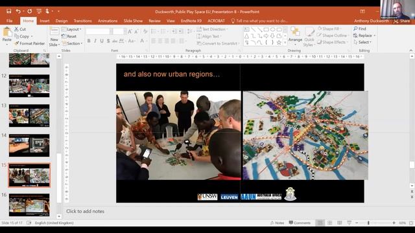Image resolution: width=415 pixels, height=233 pixels.
Task: Switch to the Design tab
Action: pos(62,21)
